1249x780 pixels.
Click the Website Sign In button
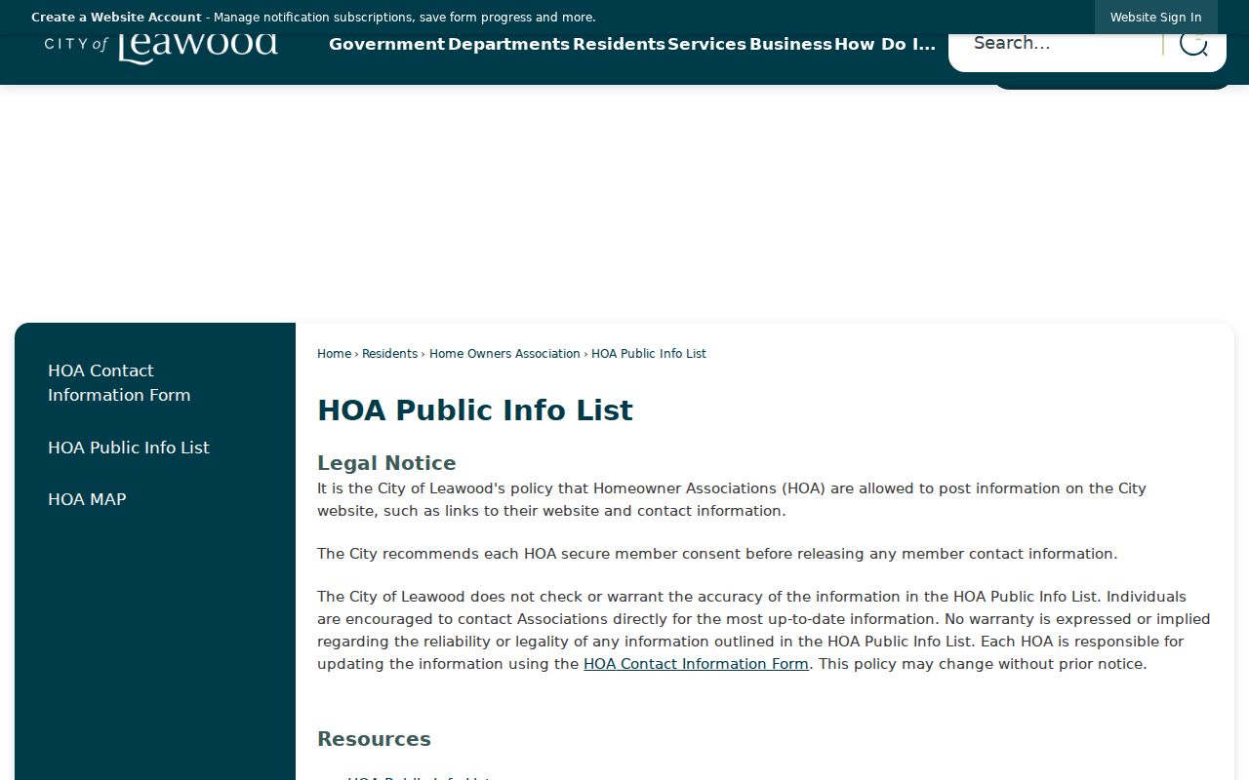[1155, 18]
